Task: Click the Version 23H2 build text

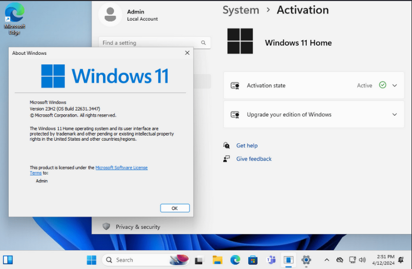Action: click(x=64, y=108)
